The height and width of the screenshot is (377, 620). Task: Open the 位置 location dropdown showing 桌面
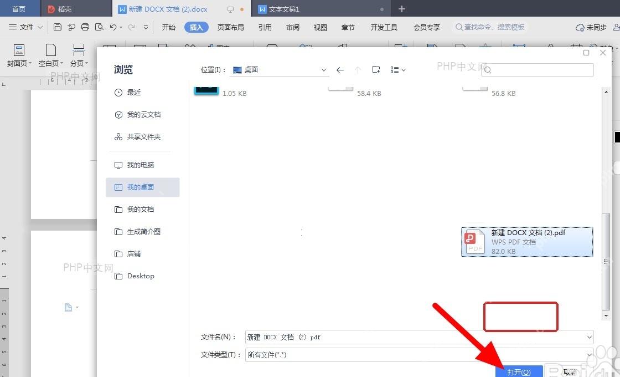[x=280, y=70]
